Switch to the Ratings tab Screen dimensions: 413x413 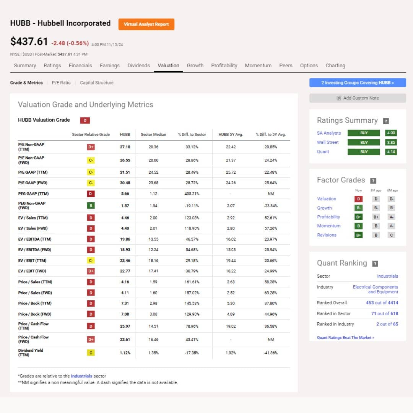[52, 66]
